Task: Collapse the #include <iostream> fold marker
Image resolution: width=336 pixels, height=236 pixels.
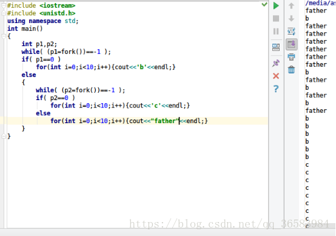Action: pyautogui.click(x=4, y=5)
